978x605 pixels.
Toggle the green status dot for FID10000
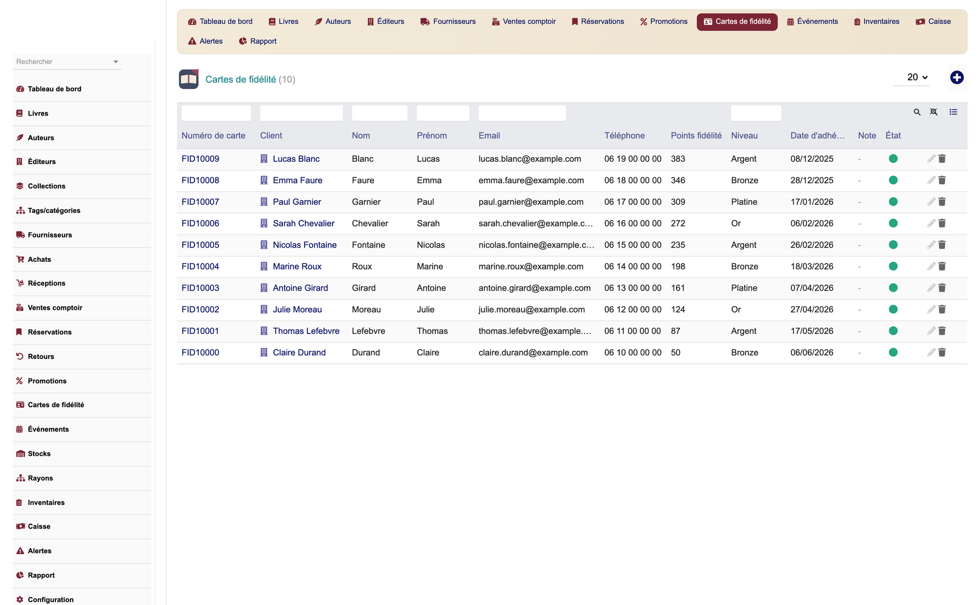893,353
